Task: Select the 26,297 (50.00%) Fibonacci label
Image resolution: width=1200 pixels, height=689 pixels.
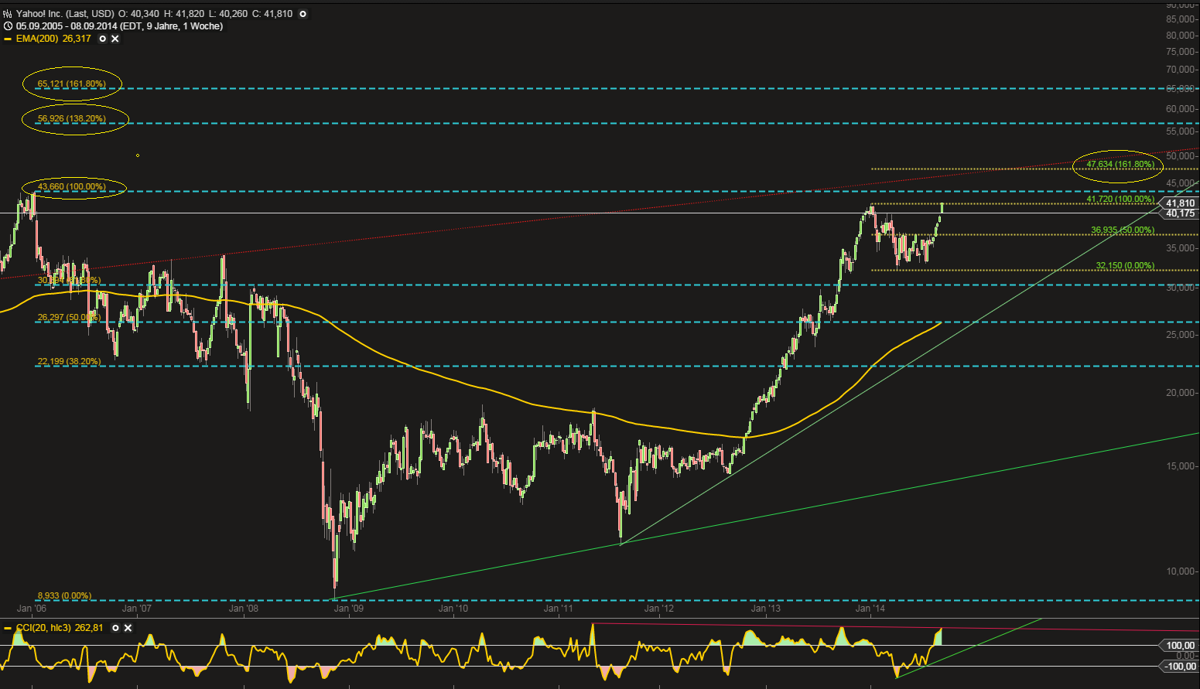Action: (69, 317)
